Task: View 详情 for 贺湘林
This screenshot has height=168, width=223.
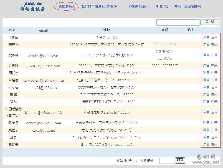Action: (206, 55)
